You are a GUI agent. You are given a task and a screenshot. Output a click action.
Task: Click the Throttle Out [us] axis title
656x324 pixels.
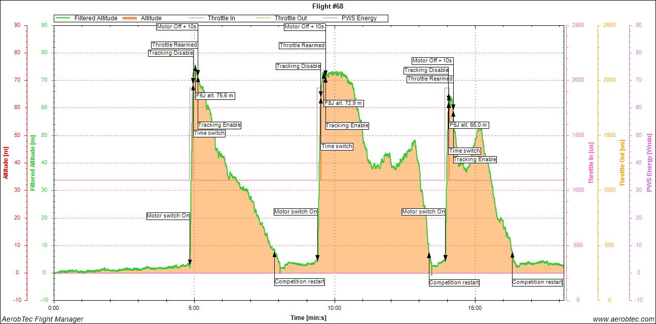(623, 162)
